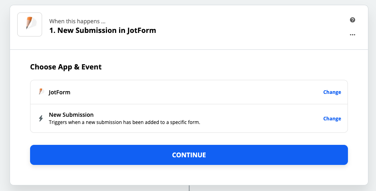Image resolution: width=376 pixels, height=191 pixels.
Task: Change the New Submission trigger event
Action: coord(332,118)
